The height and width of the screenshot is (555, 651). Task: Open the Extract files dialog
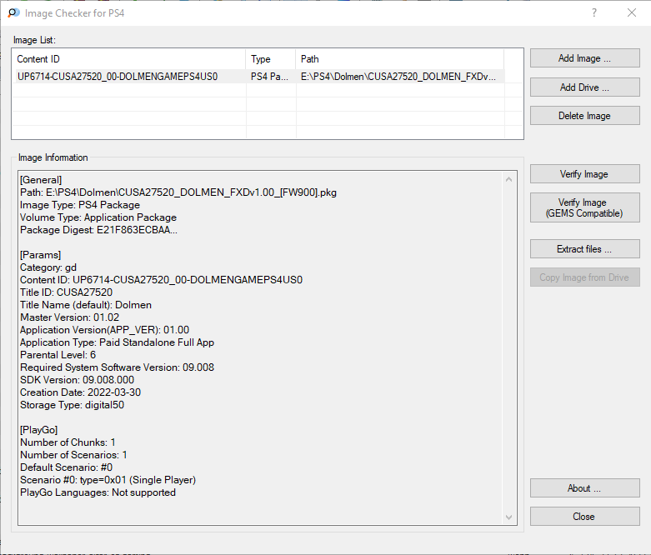click(x=584, y=248)
